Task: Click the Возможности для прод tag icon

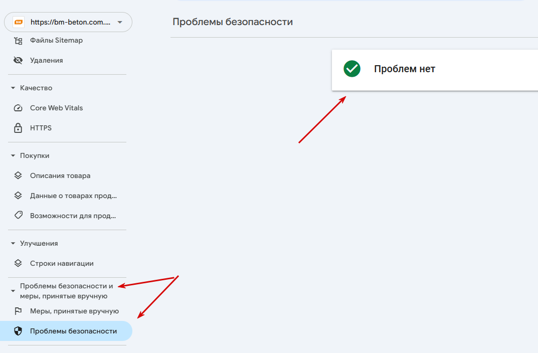Action: [x=18, y=216]
